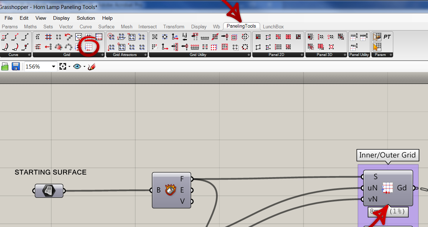Click the red-circle point attractor icon
Image resolution: width=428 pixels, height=227 pixels.
click(111, 37)
